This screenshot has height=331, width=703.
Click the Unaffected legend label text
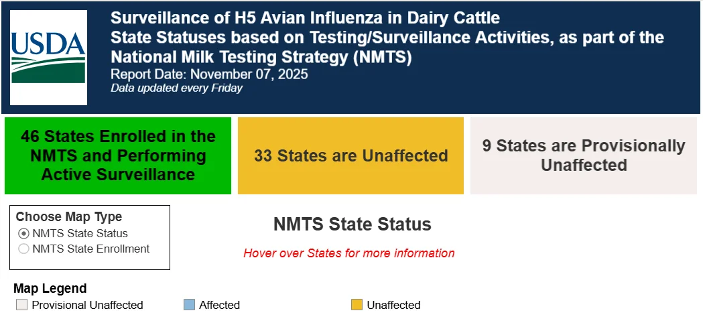(393, 305)
